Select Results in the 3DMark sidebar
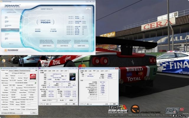 [x=10, y=30]
